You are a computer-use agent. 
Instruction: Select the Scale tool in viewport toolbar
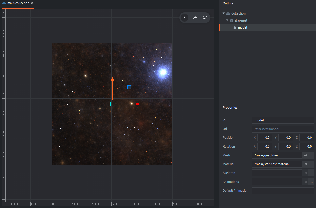pos(205,18)
